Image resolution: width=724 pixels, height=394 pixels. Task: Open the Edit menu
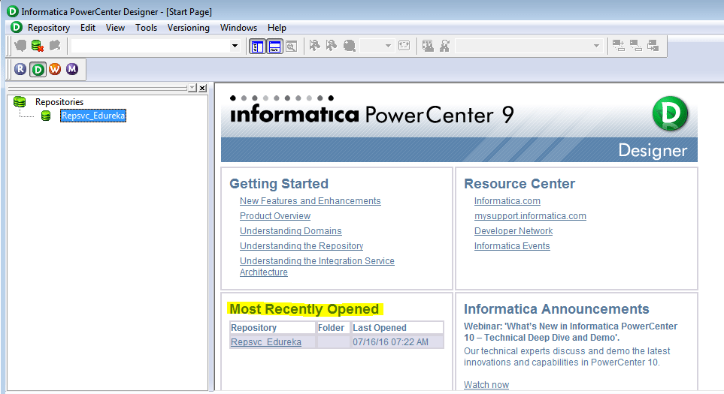point(88,28)
